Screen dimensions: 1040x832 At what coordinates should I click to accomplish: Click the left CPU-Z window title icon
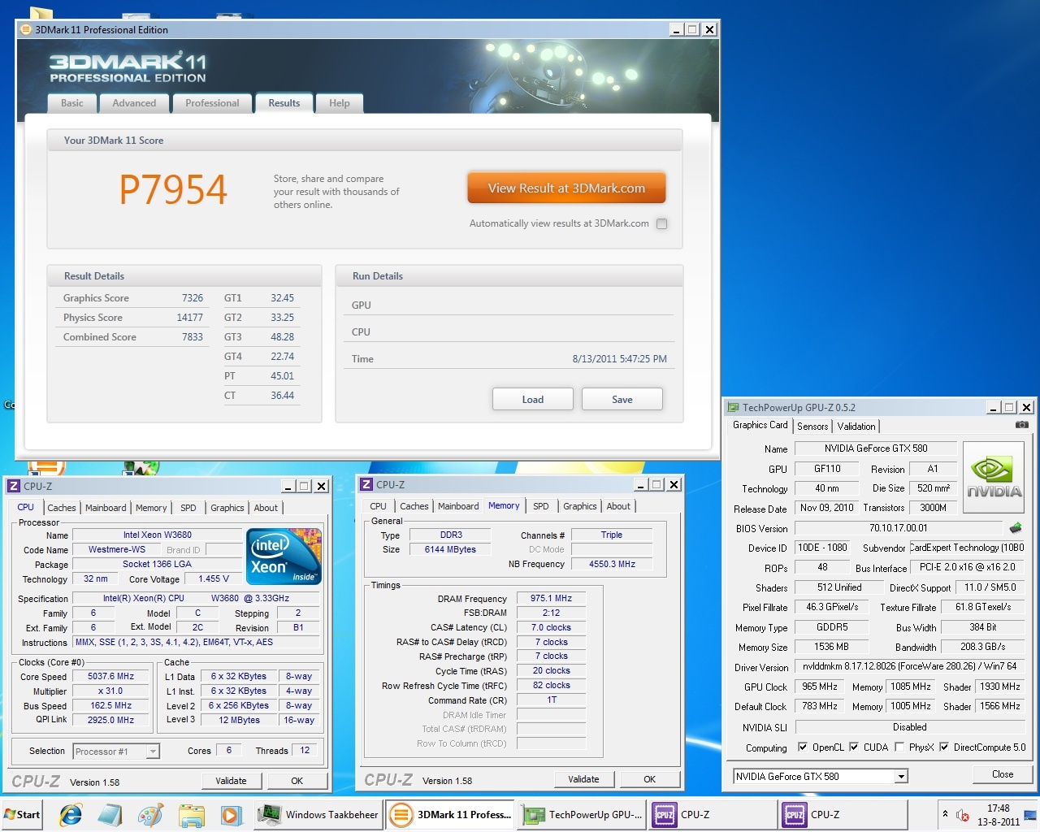(x=14, y=486)
